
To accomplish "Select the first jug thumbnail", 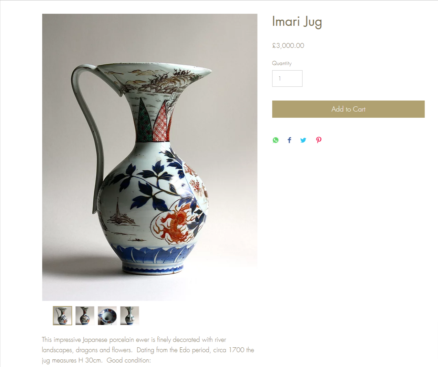I will tap(62, 316).
